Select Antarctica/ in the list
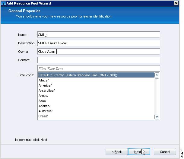Image resolution: width=184 pixels, height=159 pixels. click(x=96, y=91)
